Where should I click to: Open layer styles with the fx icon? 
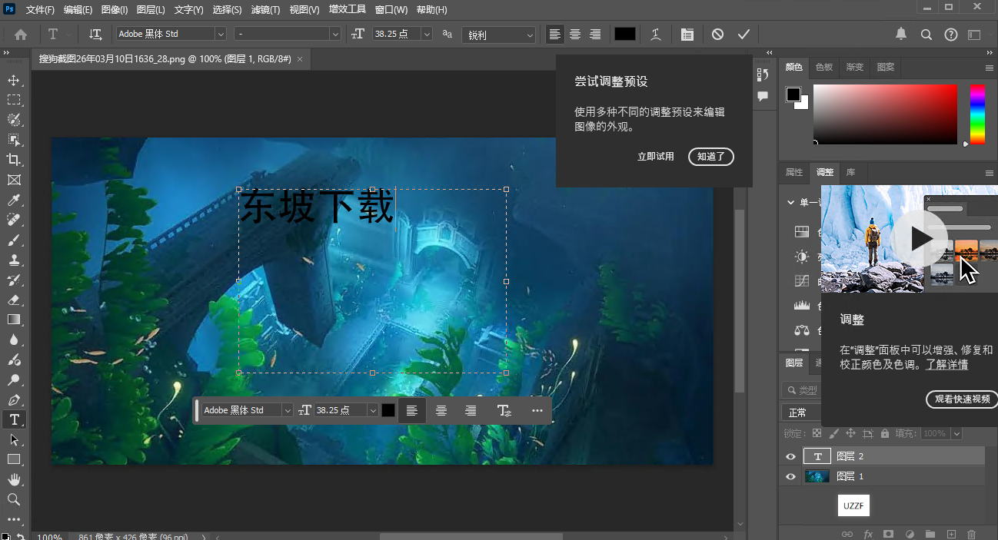(x=868, y=534)
